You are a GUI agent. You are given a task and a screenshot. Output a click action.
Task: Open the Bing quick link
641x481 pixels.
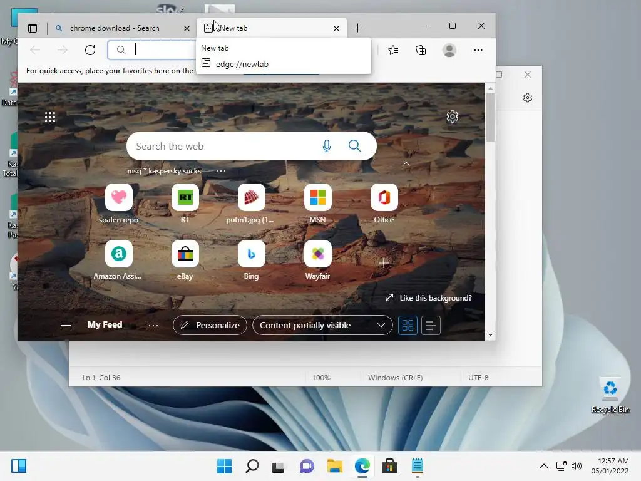(x=251, y=260)
